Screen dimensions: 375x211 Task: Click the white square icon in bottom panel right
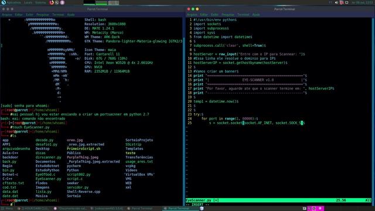pyautogui.click(x=305, y=209)
